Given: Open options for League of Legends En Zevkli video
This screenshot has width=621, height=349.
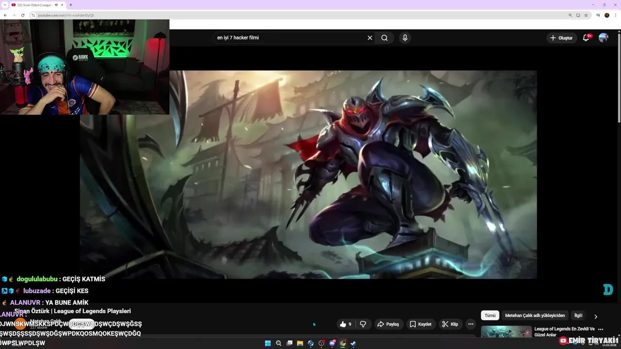Looking at the screenshot, I should tap(601, 329).
